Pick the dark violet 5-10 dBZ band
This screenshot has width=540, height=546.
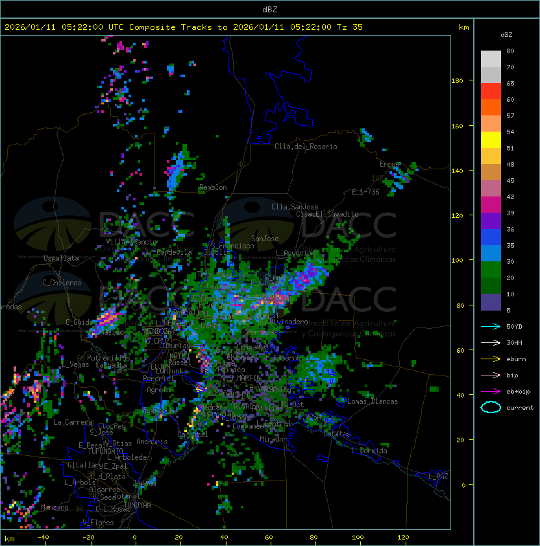tap(491, 302)
